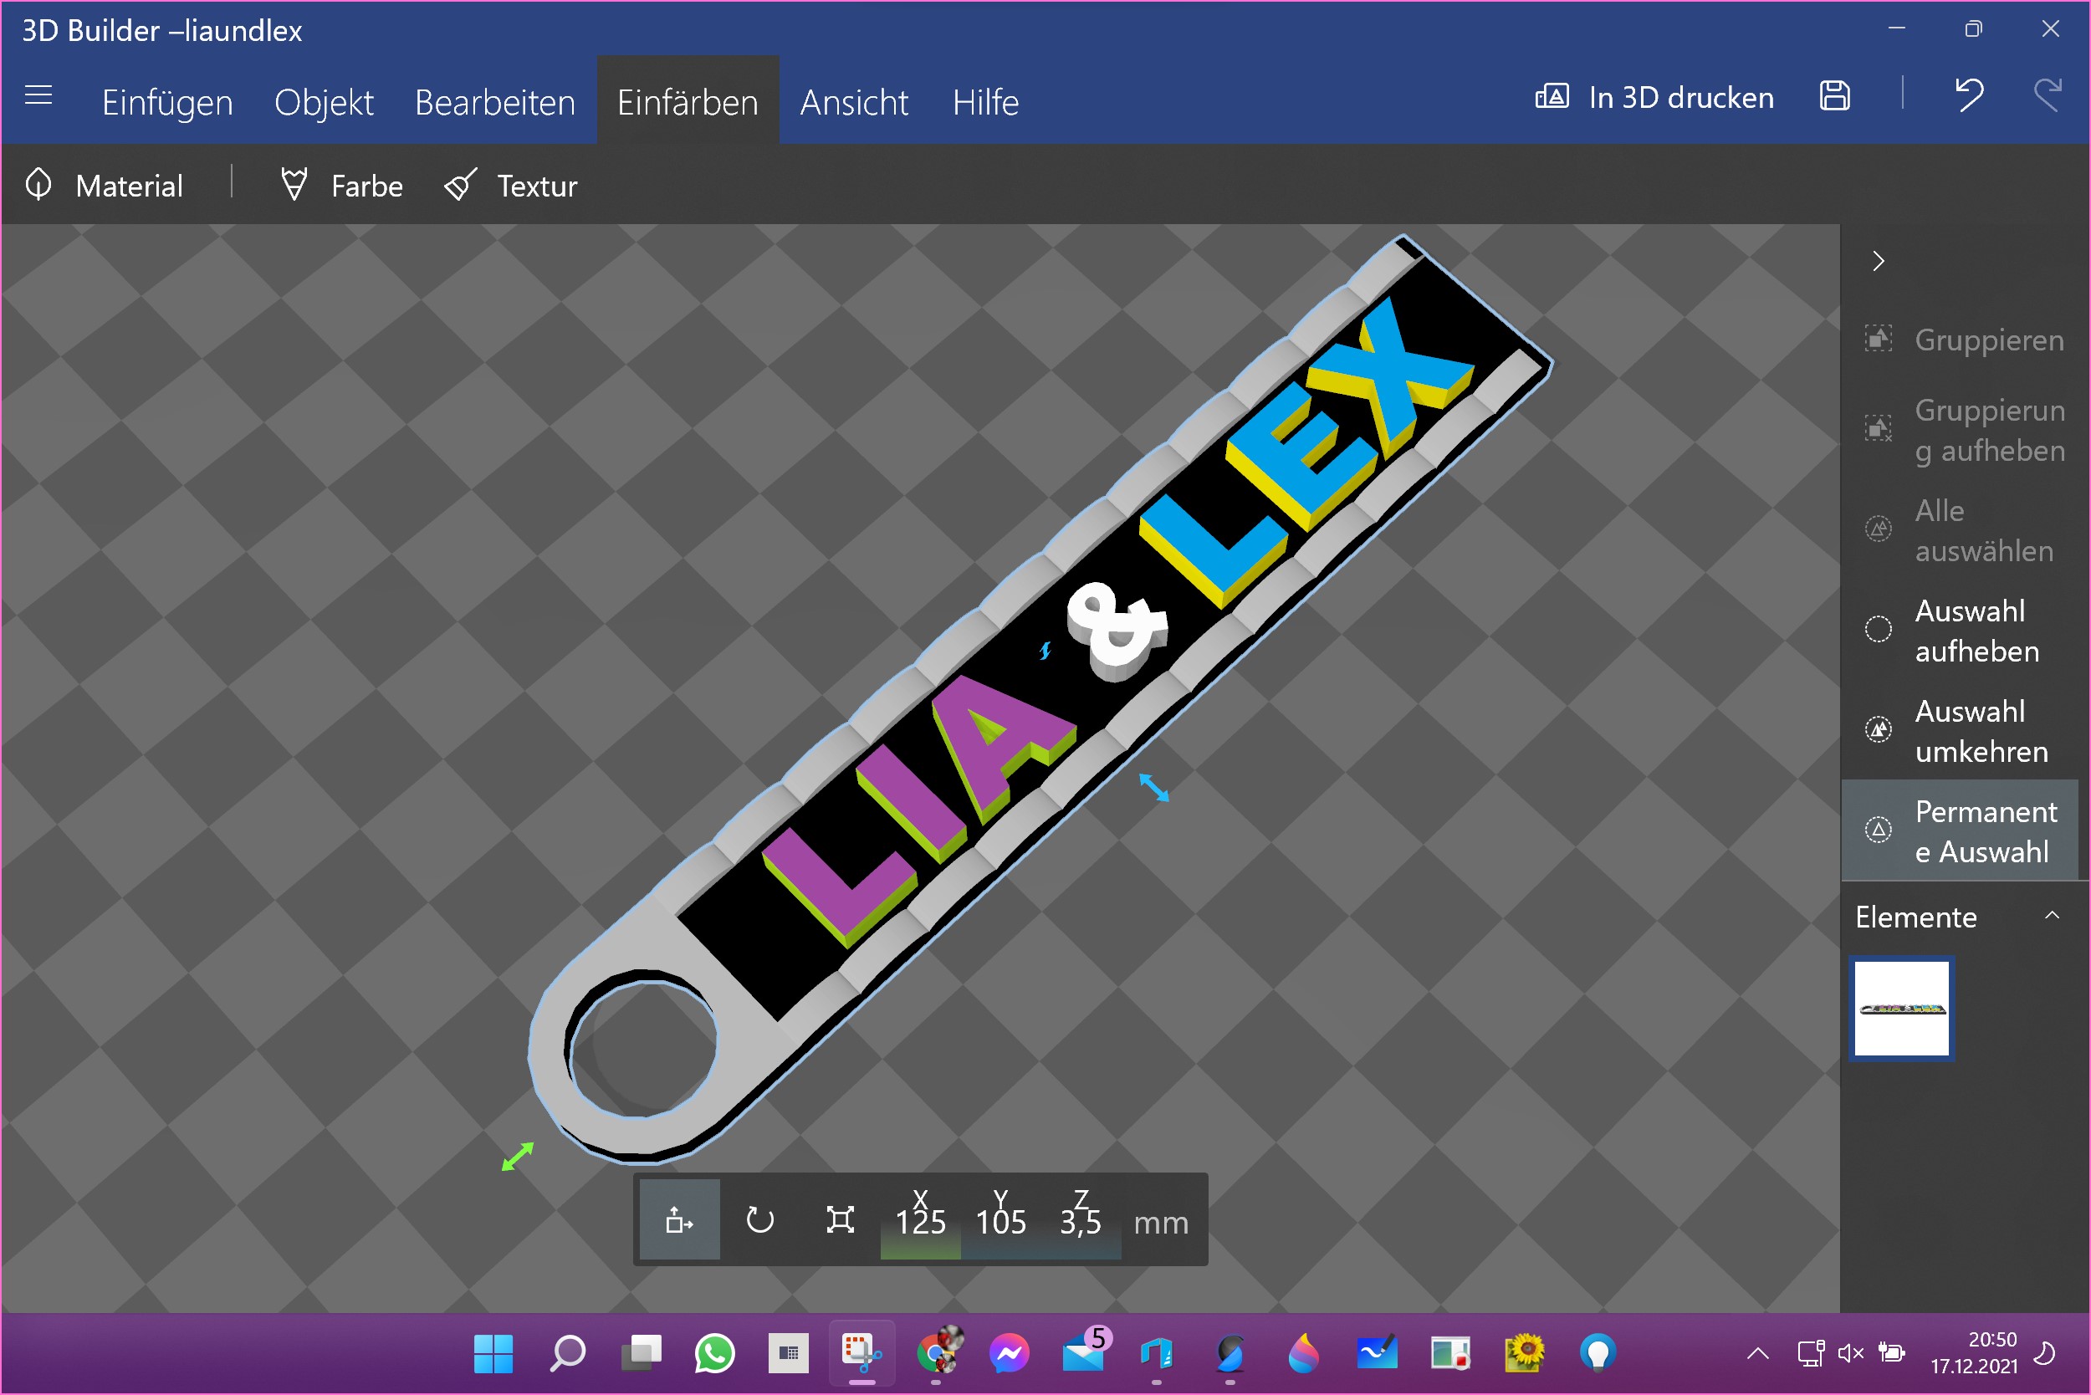Open the Objekt tab
The width and height of the screenshot is (2091, 1395).
[x=324, y=102]
